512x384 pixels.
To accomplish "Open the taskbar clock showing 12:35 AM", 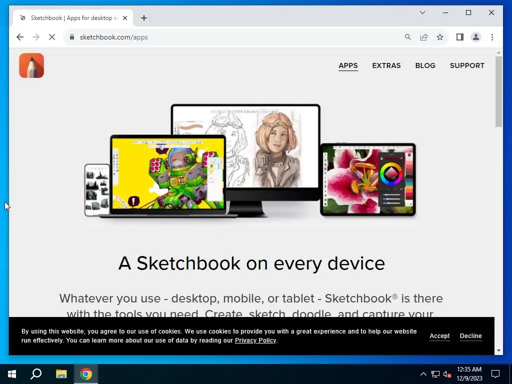I will point(469,374).
